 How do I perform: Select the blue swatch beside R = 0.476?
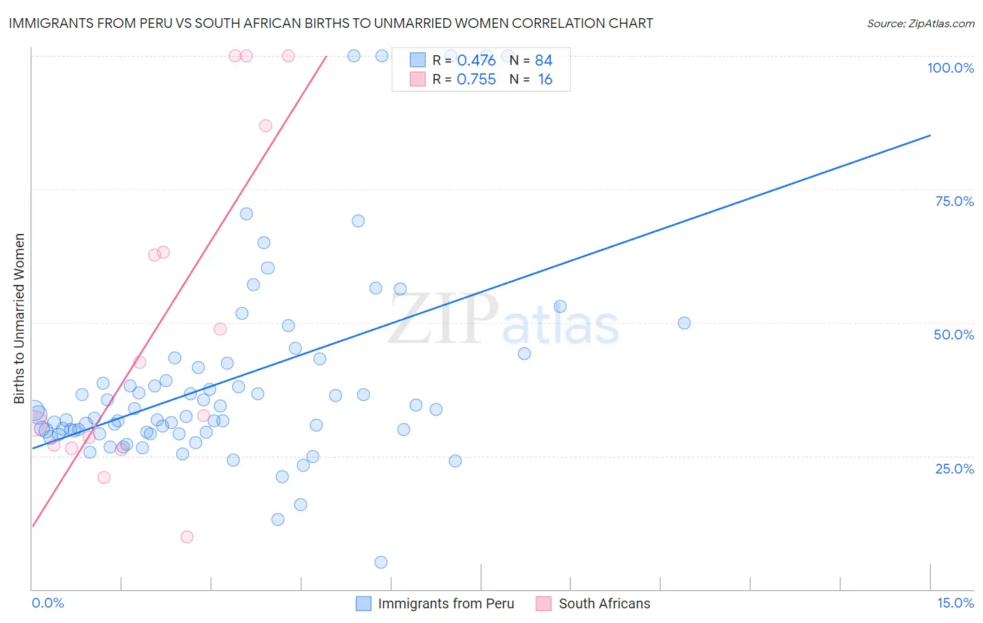pos(417,60)
